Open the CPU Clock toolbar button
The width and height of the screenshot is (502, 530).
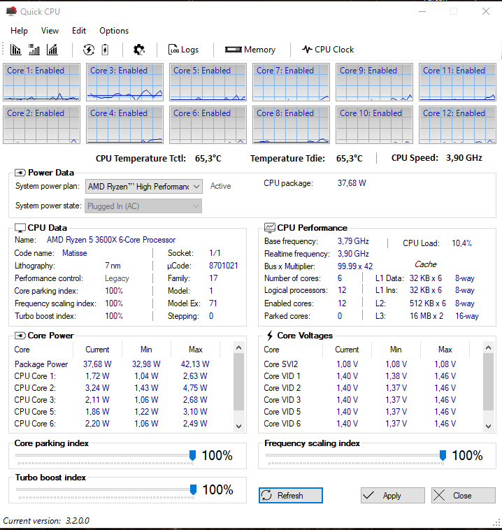pos(328,50)
